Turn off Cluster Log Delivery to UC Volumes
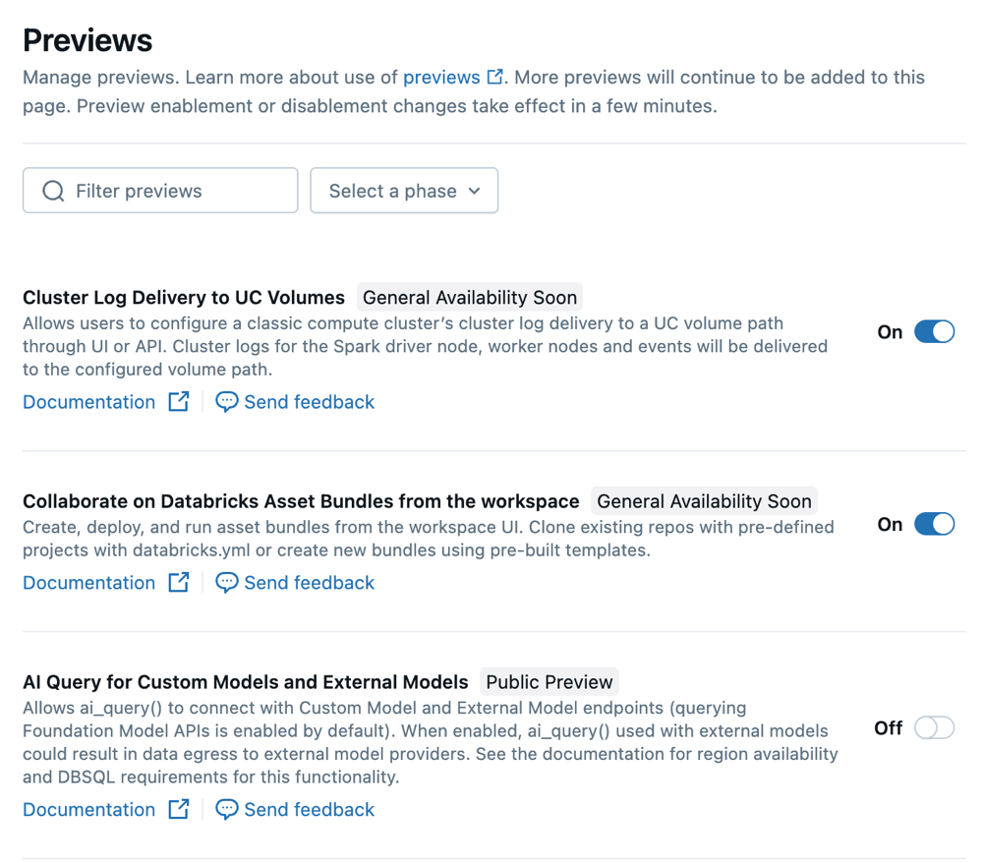 (x=934, y=331)
